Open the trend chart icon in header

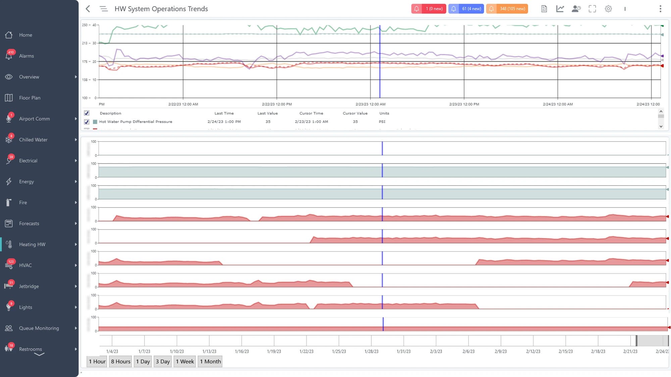coord(560,9)
